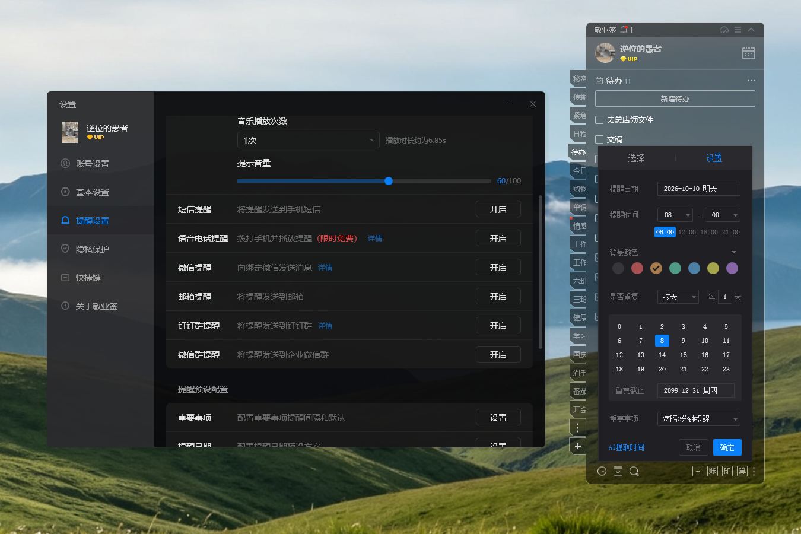Click the cloud sync icon in 敬业签 header
The image size is (801, 534).
724,30
